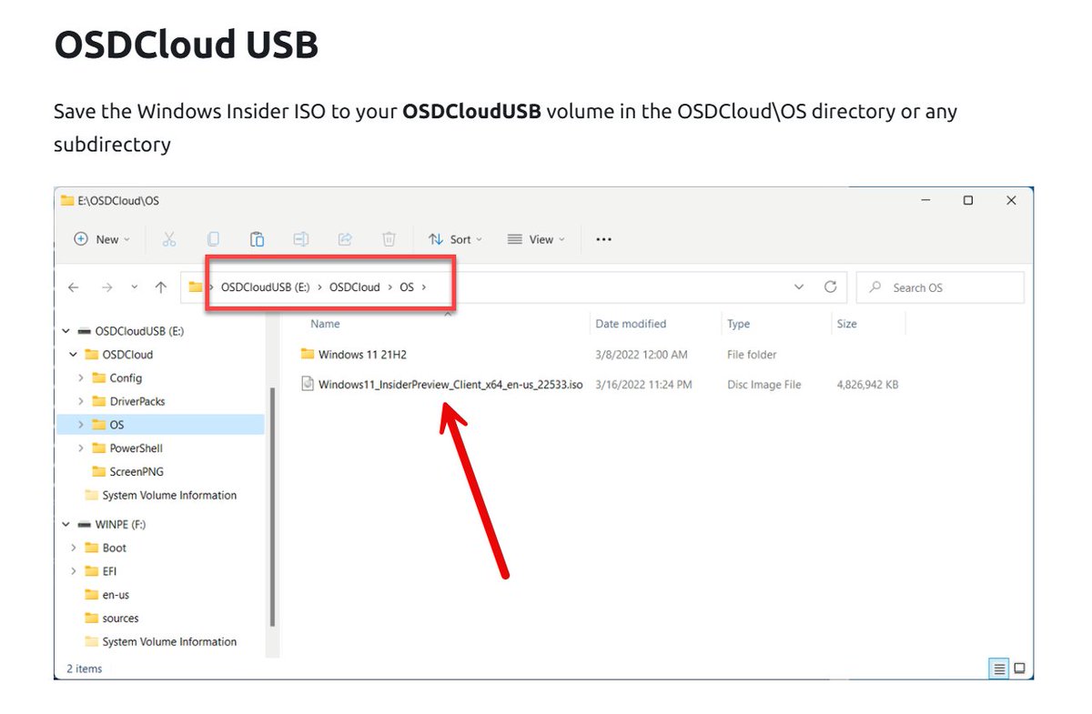Select the sources folder in tree
This screenshot has width=1092, height=714.
tap(120, 618)
